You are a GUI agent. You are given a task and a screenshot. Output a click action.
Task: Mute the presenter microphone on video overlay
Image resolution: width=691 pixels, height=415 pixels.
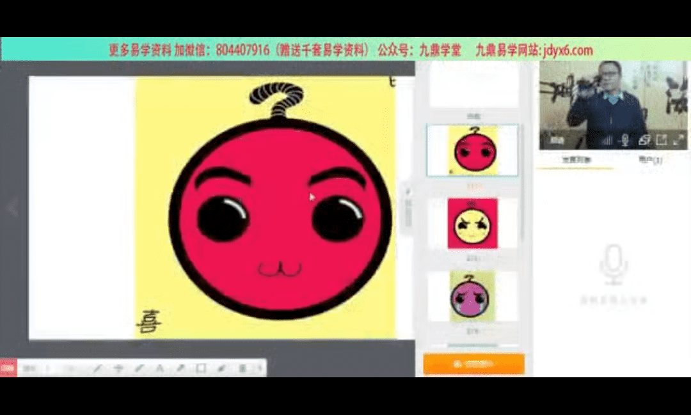coord(625,140)
